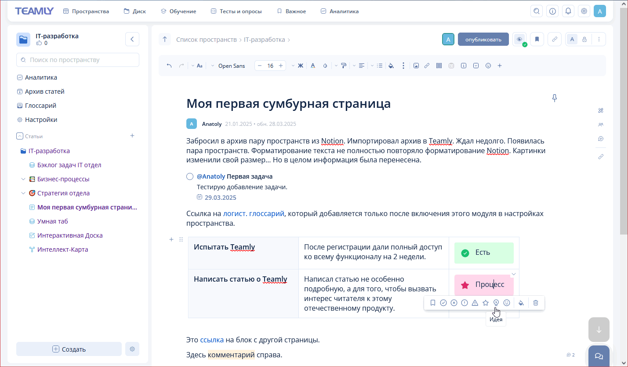Open the Диск menu
This screenshot has height=367, width=628.
click(134, 11)
